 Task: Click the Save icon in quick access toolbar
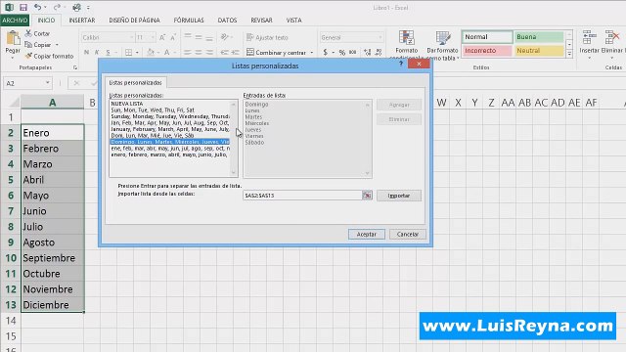tap(23, 7)
